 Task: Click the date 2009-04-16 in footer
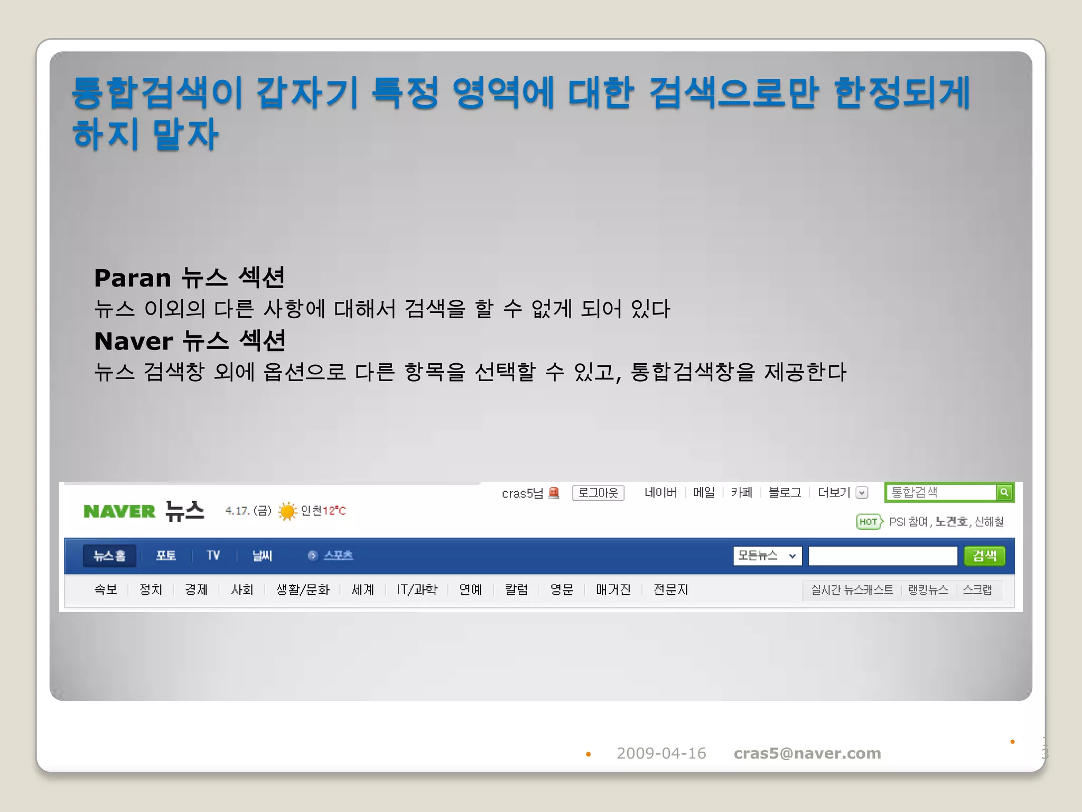[661, 753]
